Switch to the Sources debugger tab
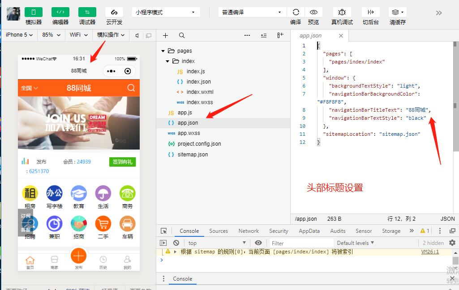Viewport: 459px width, 290px height. pyautogui.click(x=219, y=231)
